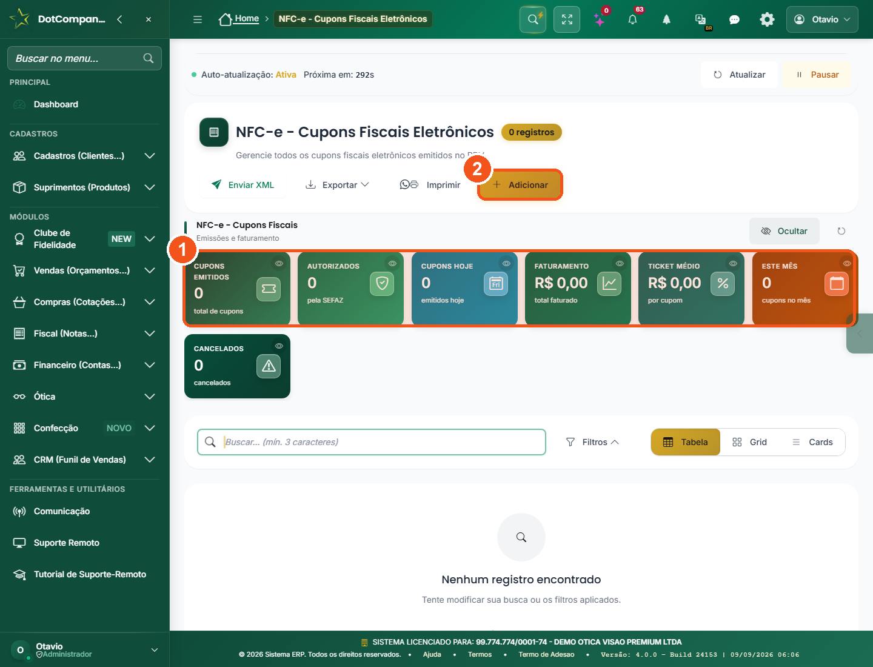
Task: Open the notifications bell with 63 badge
Action: [633, 19]
